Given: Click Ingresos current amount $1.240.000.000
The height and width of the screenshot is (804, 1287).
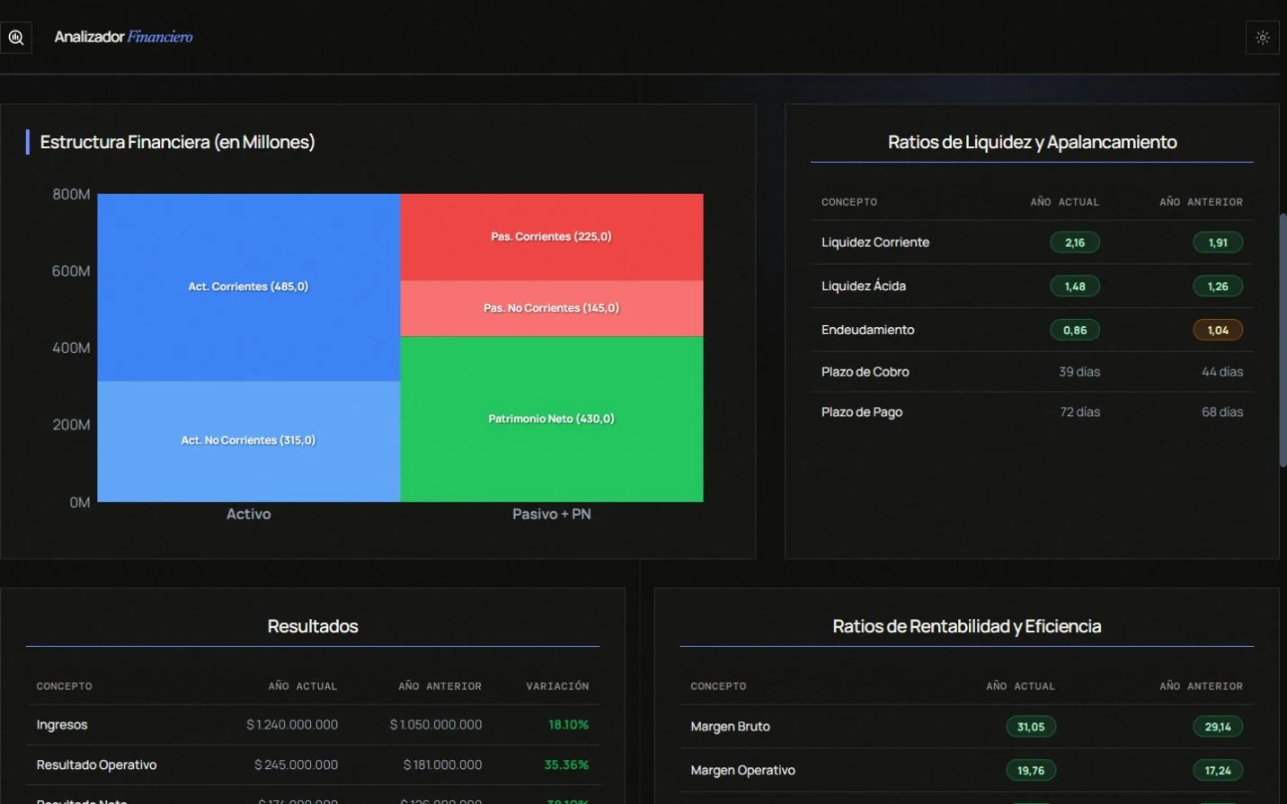Looking at the screenshot, I should pyautogui.click(x=292, y=725).
